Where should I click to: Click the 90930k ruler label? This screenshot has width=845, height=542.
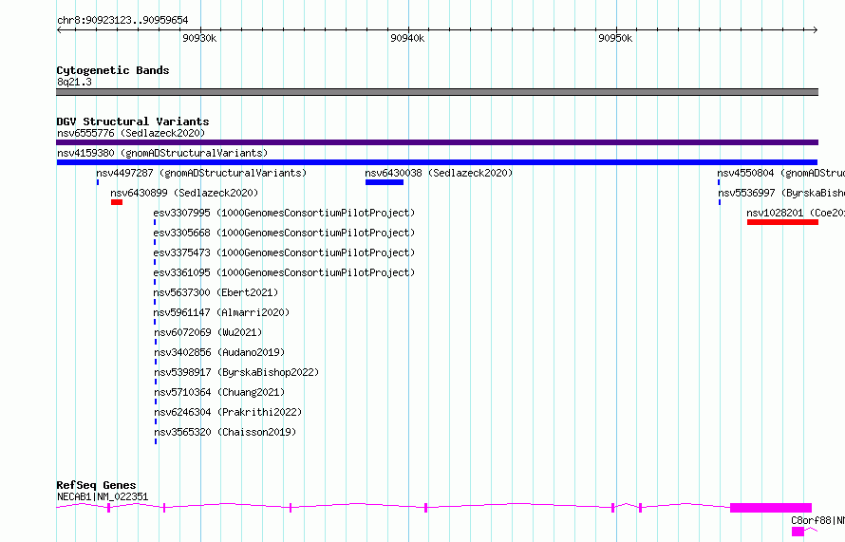(x=199, y=38)
